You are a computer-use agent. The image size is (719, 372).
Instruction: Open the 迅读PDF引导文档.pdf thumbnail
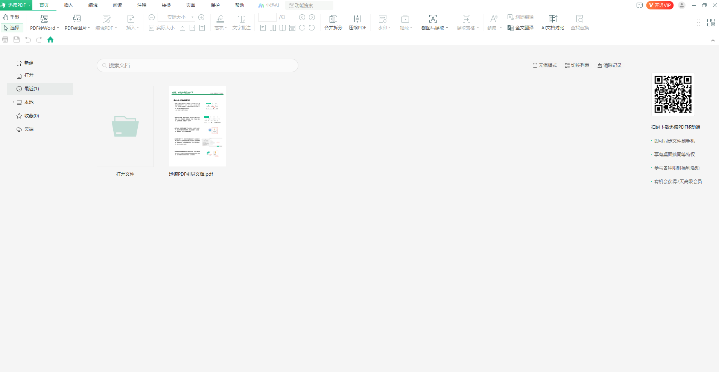click(x=197, y=126)
